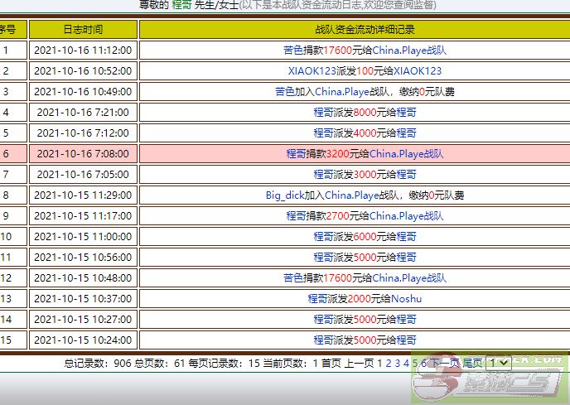Click the 程哥捐款2700元 record
Image resolution: width=570 pixels, height=405 pixels.
point(365,215)
